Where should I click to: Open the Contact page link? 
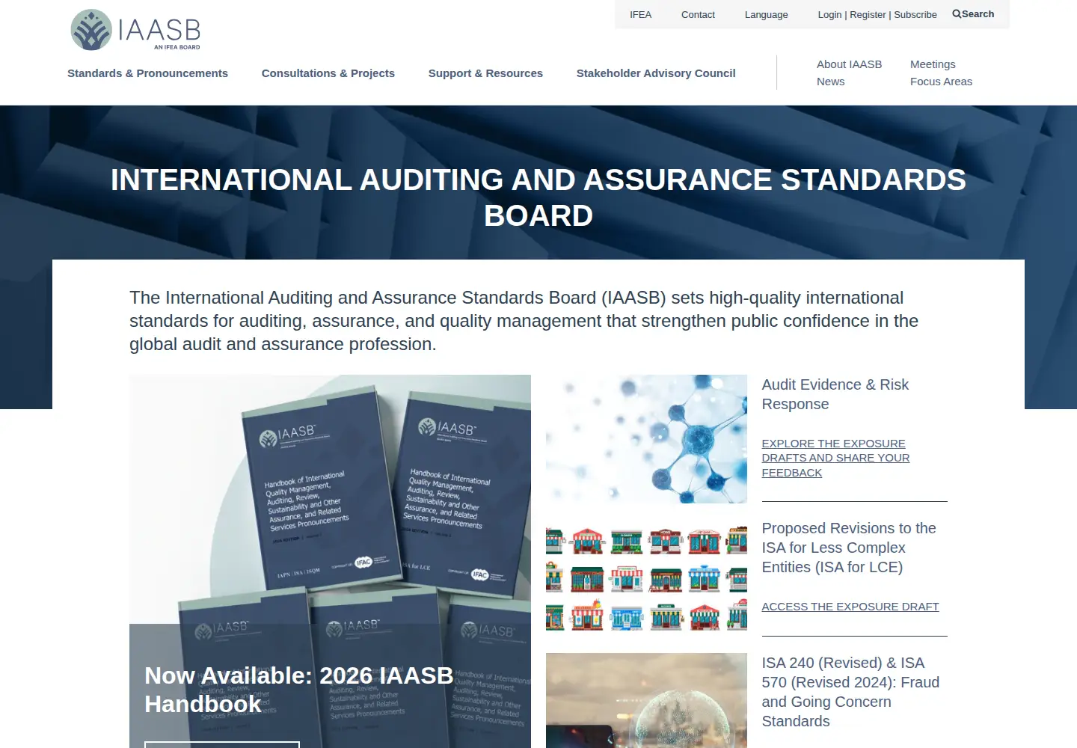pyautogui.click(x=698, y=15)
